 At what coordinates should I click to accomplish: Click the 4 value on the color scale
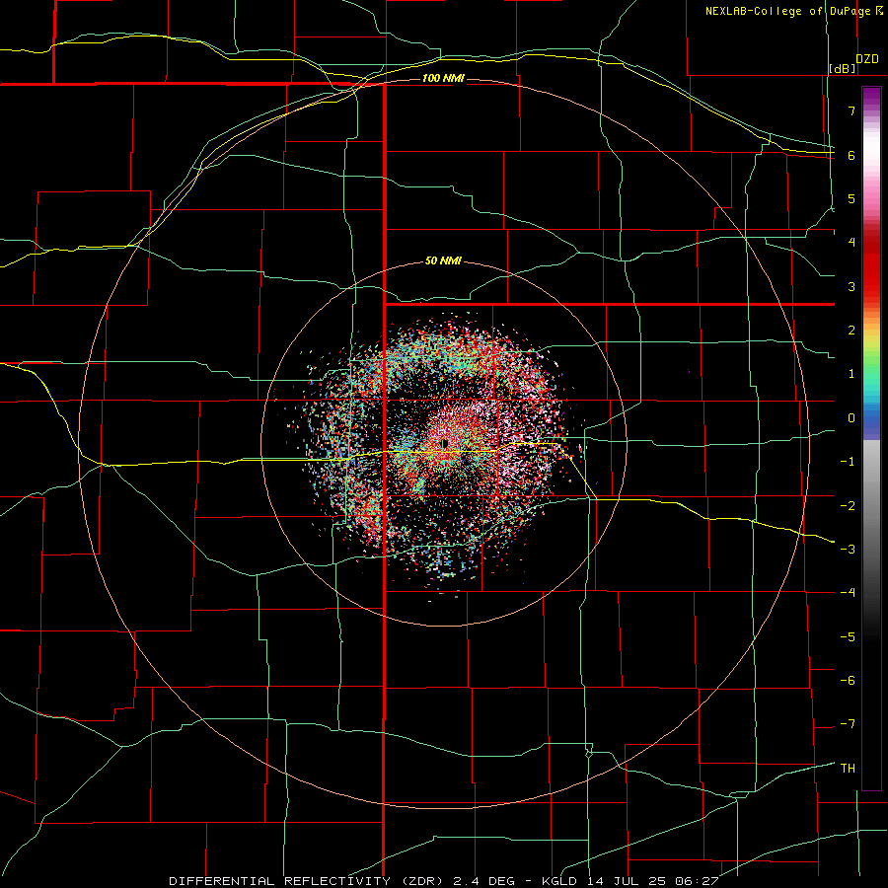[x=851, y=243]
